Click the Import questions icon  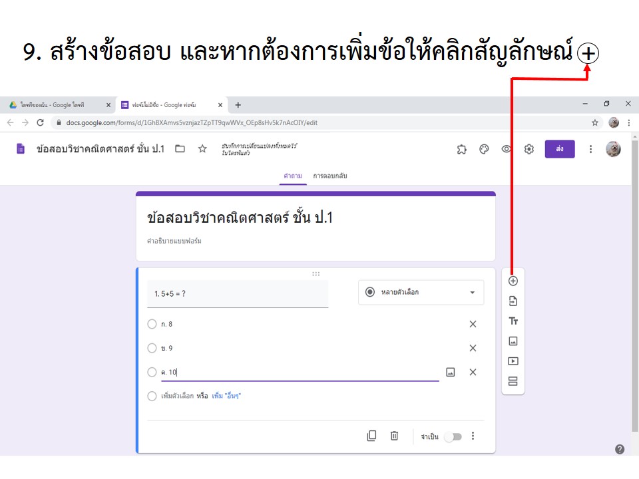pos(513,301)
